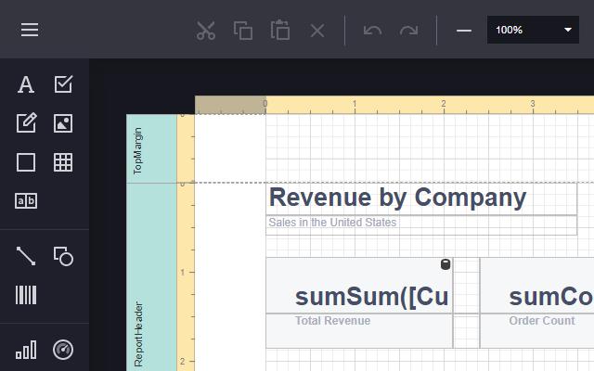Select the Label control tool

[x=26, y=84]
